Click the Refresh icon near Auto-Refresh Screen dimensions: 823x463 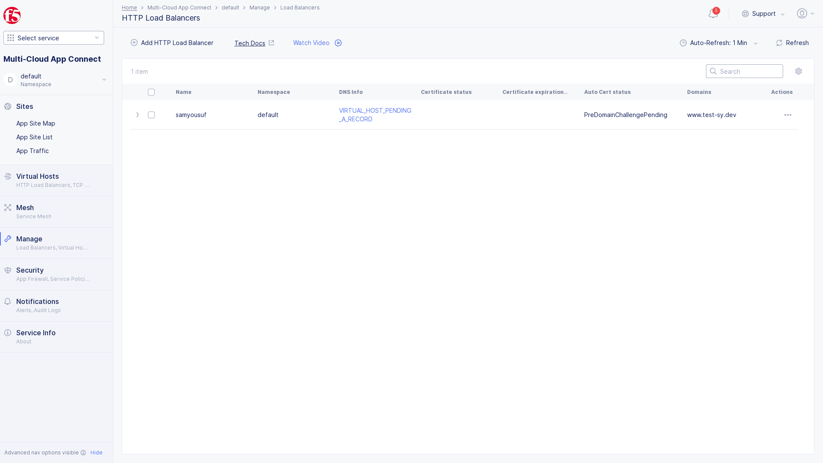click(779, 43)
